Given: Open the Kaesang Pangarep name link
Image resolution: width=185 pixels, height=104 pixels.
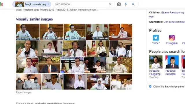Looking at the screenshot, I should coord(155,73).
